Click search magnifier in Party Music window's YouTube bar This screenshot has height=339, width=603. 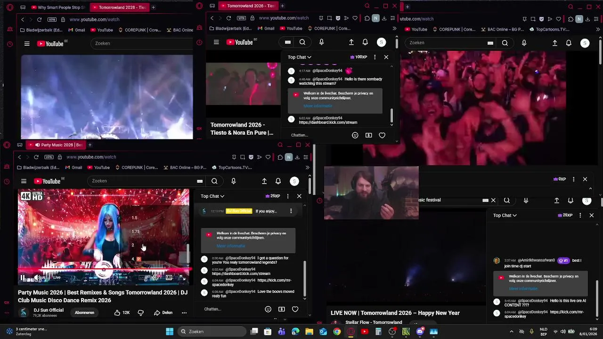click(214, 181)
